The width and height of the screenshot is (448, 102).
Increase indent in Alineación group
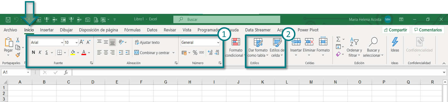click(x=128, y=52)
